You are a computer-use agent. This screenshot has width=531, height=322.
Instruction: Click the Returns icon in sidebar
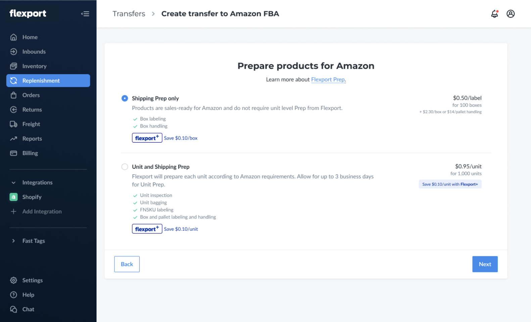tap(13, 110)
